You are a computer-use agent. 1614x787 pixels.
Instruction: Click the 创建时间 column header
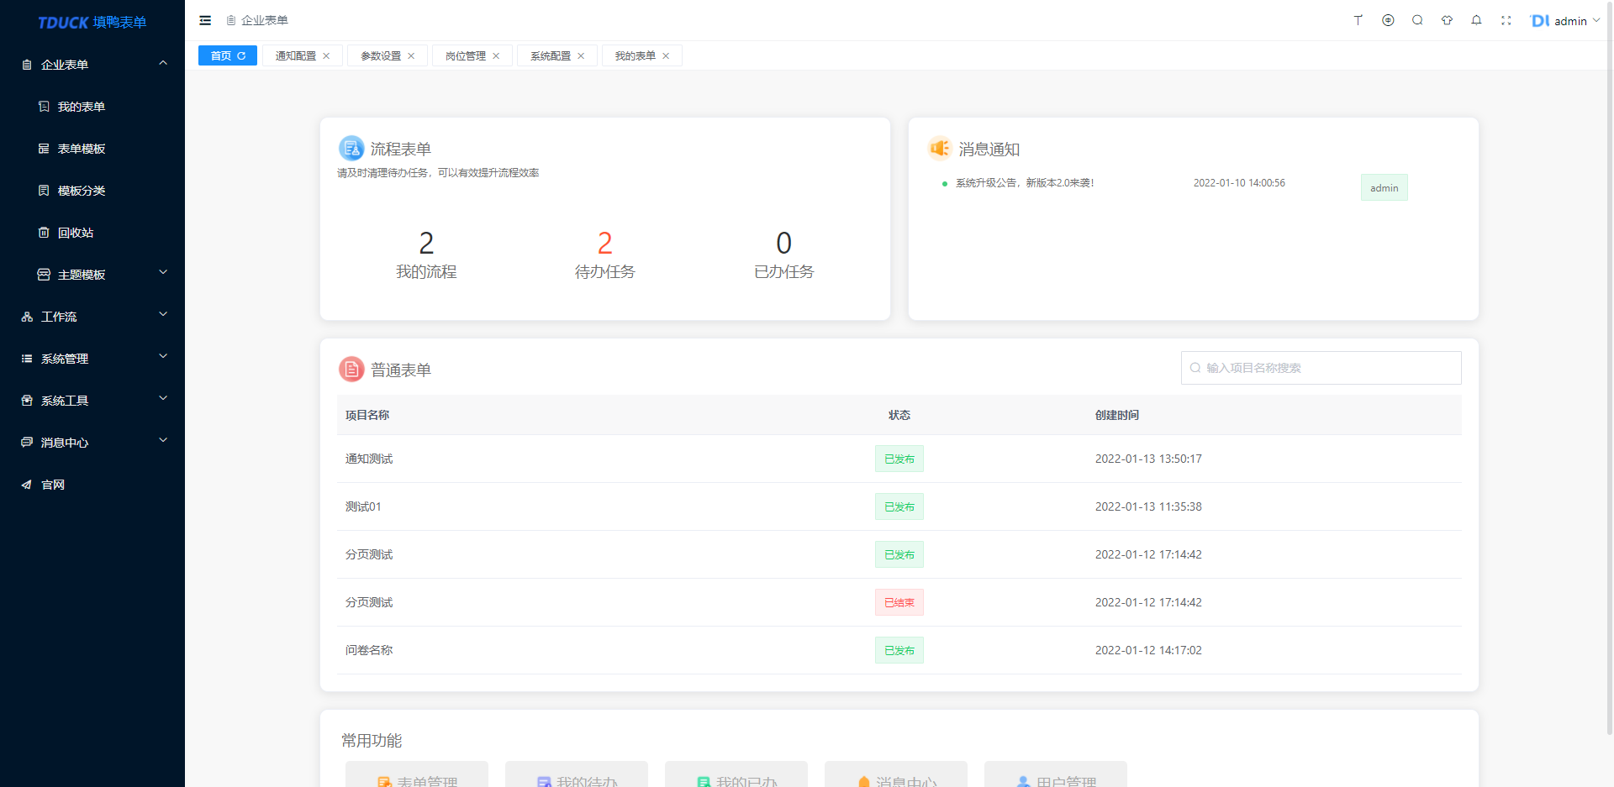coord(1117,415)
